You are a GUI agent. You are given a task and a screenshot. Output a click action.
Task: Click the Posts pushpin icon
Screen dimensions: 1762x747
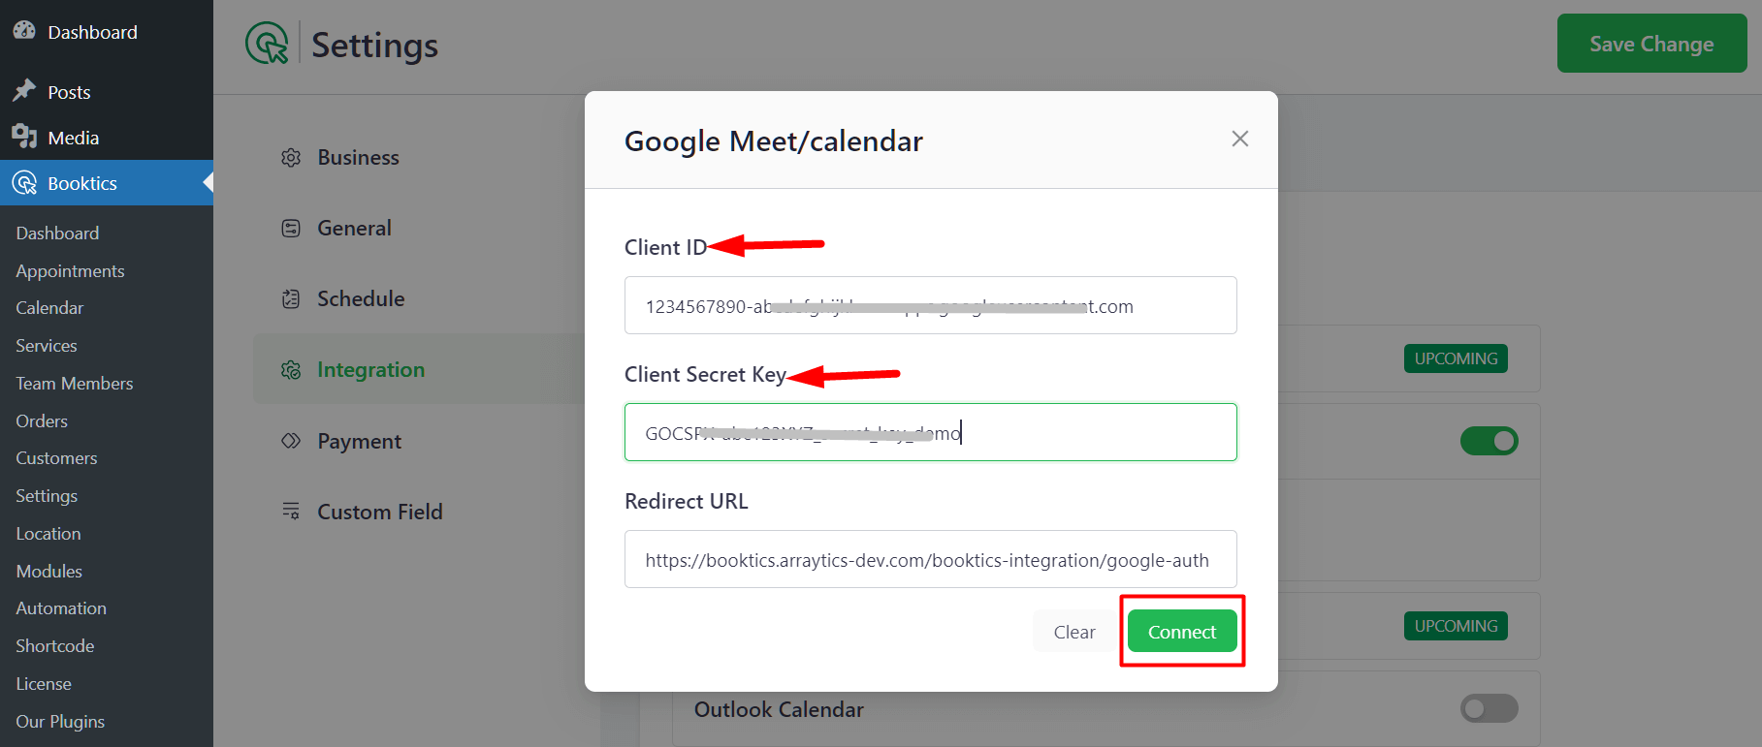[24, 91]
